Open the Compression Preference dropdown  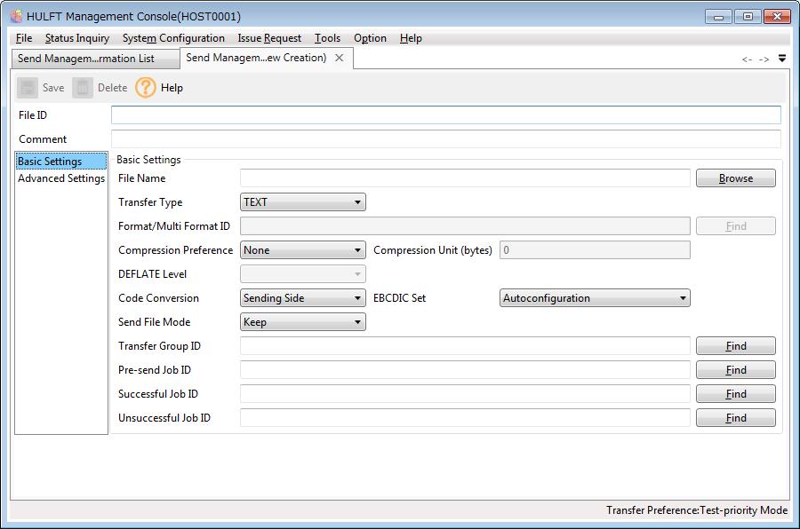(x=302, y=250)
